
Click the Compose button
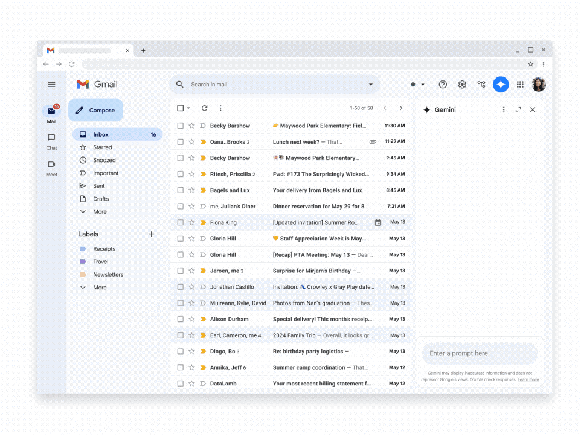[95, 111]
